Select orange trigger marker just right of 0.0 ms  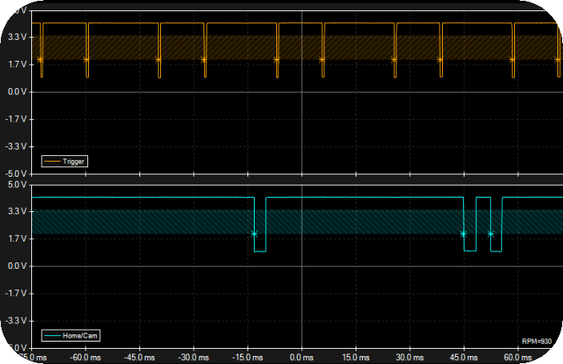click(322, 59)
